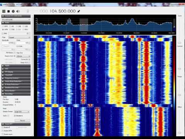Adjust the Range slider thumb
185x139 pixels.
coord(180,95)
